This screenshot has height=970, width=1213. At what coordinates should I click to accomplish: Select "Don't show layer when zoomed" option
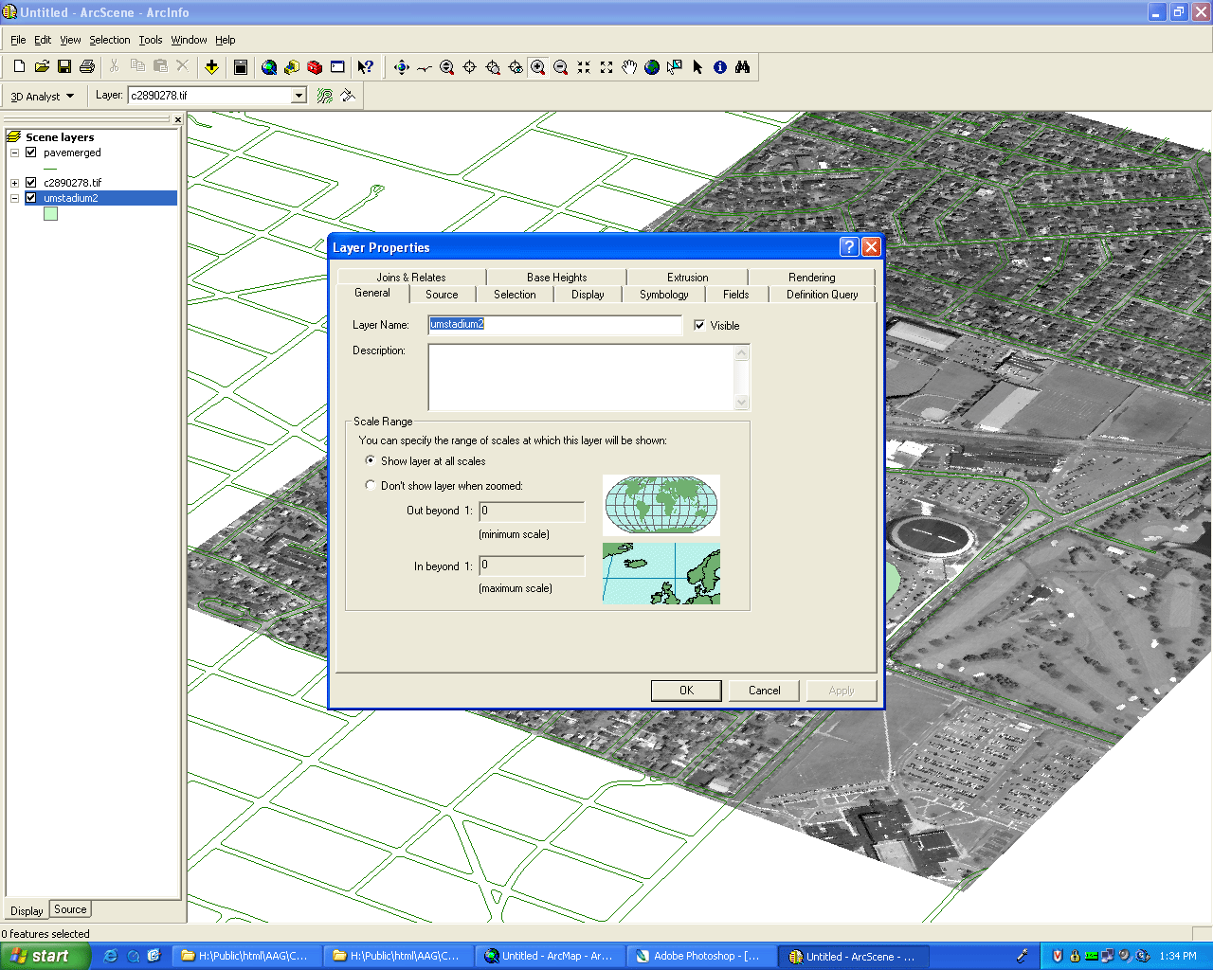(371, 485)
